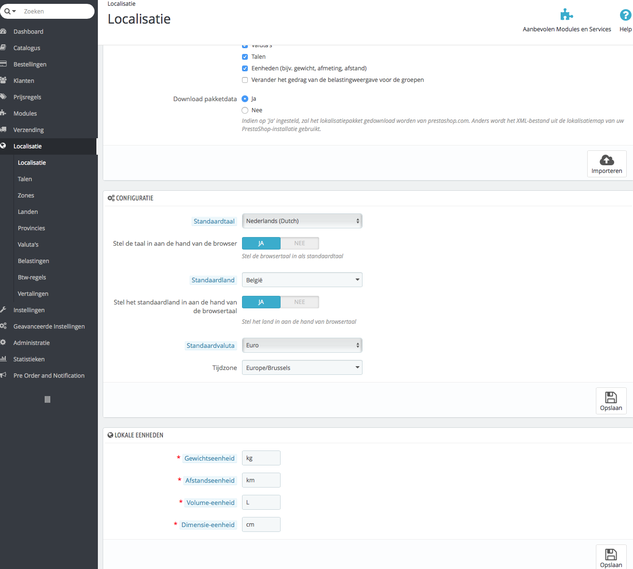Click the Volume-eenheid L input field
This screenshot has height=569, width=633.
261,503
